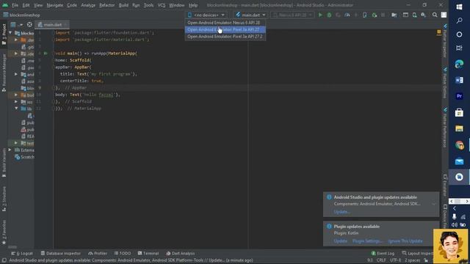The height and width of the screenshot is (264, 470).
Task: Click the tool windows quick-access icon at bottom-left
Action: (x=4, y=260)
